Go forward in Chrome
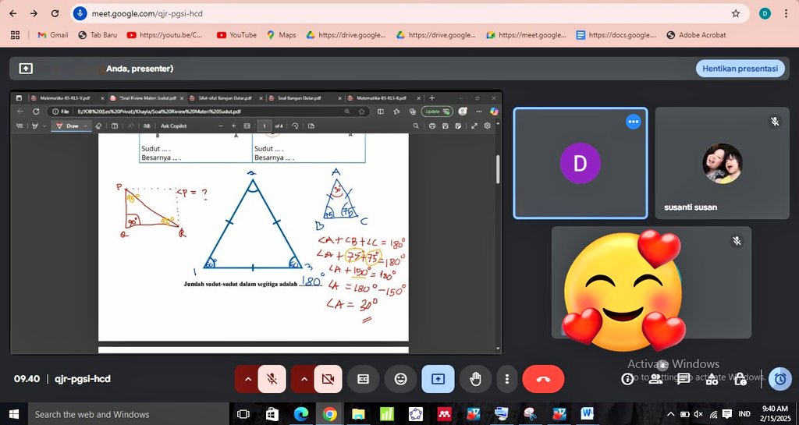This screenshot has height=425, width=799. 34,14
